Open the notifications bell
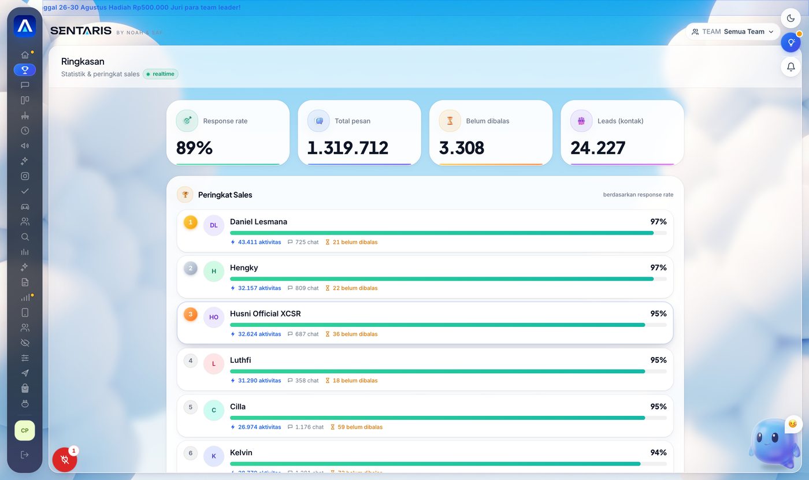This screenshot has height=480, width=809. pyautogui.click(x=791, y=67)
